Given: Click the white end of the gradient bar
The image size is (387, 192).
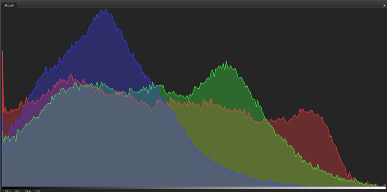Looking at the screenshot, I should (381, 188).
